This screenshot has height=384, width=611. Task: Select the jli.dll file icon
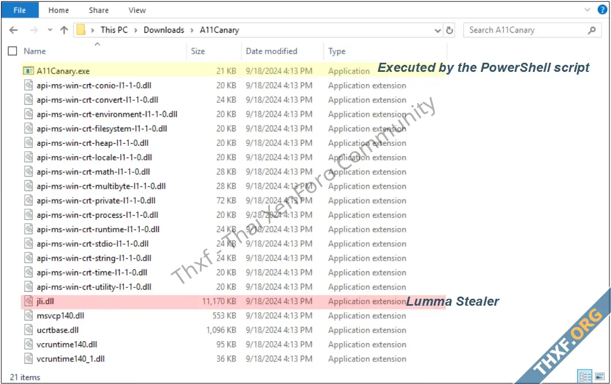(28, 301)
